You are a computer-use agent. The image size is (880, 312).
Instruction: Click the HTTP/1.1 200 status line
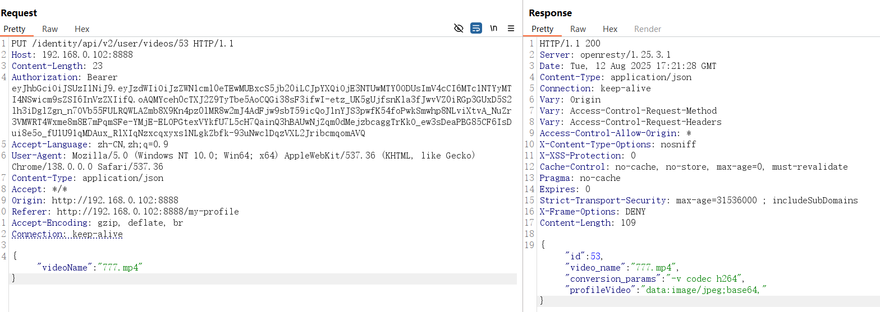(570, 44)
